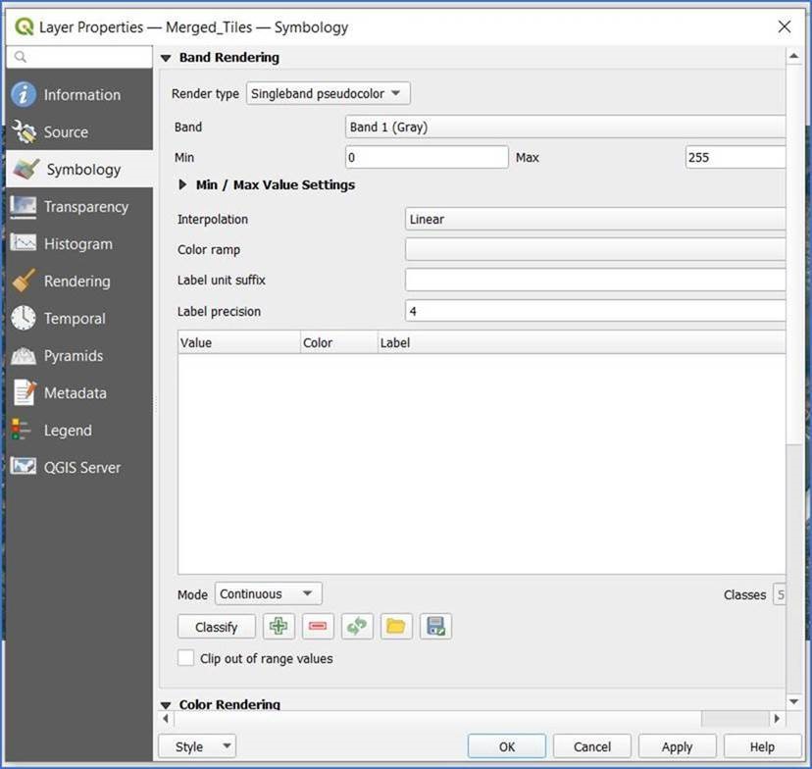Click the Transparency icon in sidebar

click(x=24, y=207)
